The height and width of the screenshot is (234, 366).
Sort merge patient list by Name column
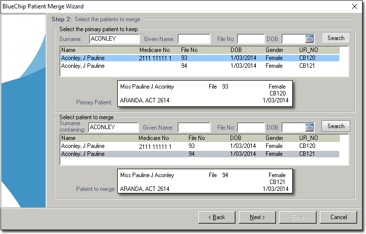[x=69, y=139]
